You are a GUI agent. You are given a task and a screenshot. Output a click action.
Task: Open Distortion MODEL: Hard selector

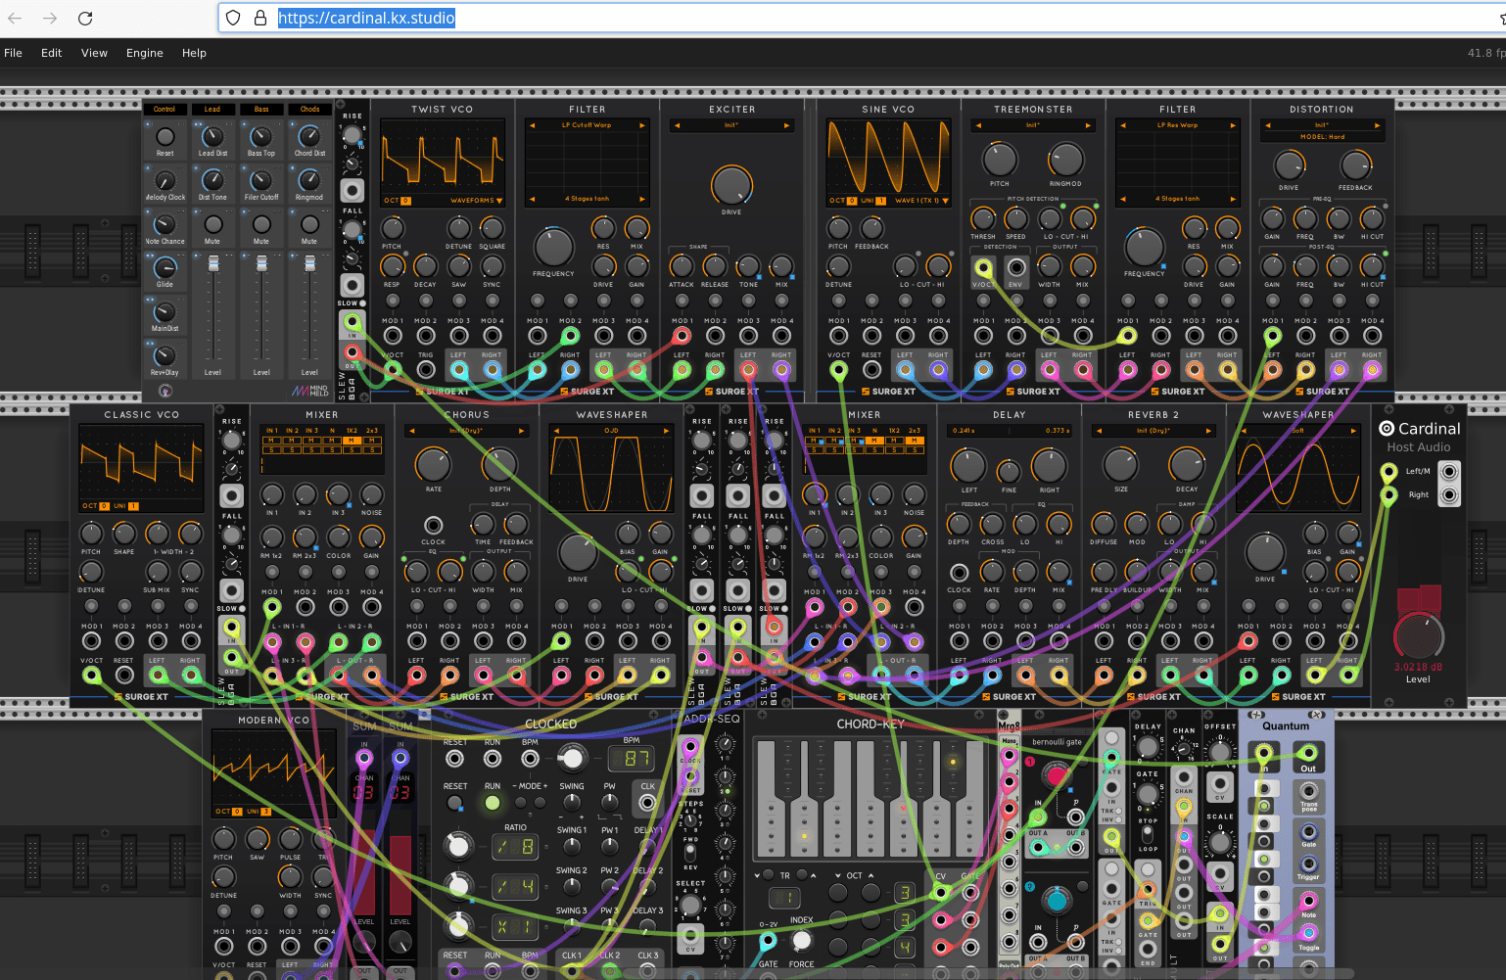pyautogui.click(x=1322, y=137)
